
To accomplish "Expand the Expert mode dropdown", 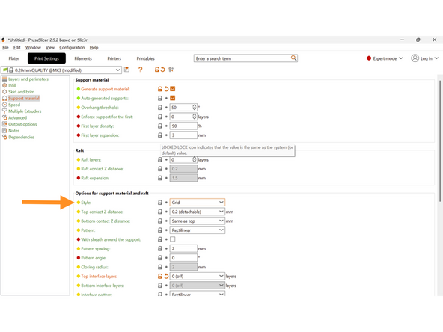I will click(x=401, y=58).
